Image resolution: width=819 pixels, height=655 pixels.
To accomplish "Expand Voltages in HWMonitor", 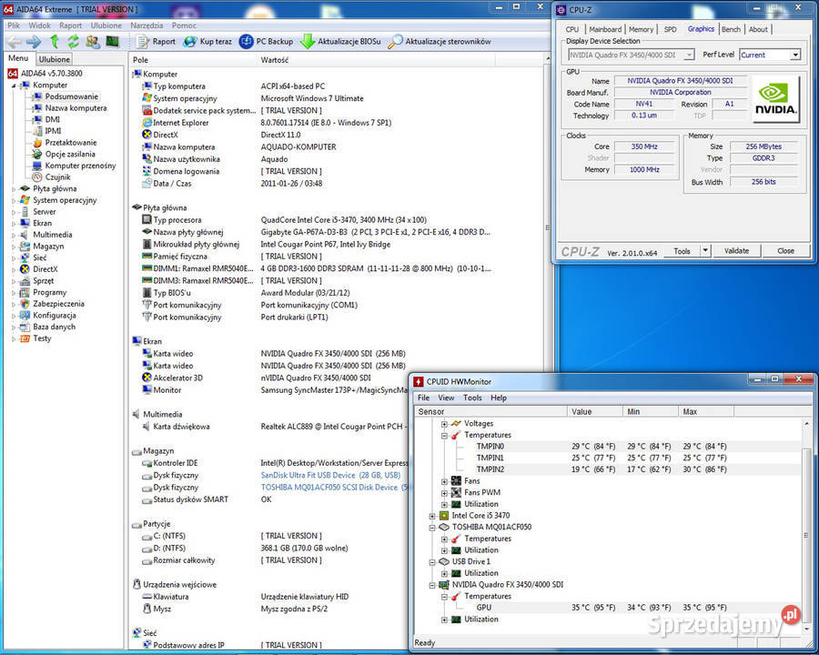I will [x=444, y=424].
